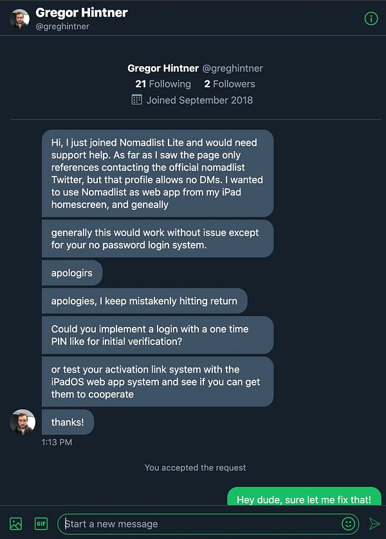The image size is (386, 539).
Task: Select the "Hey dude, sure let me fix that!" reply
Action: click(x=304, y=499)
